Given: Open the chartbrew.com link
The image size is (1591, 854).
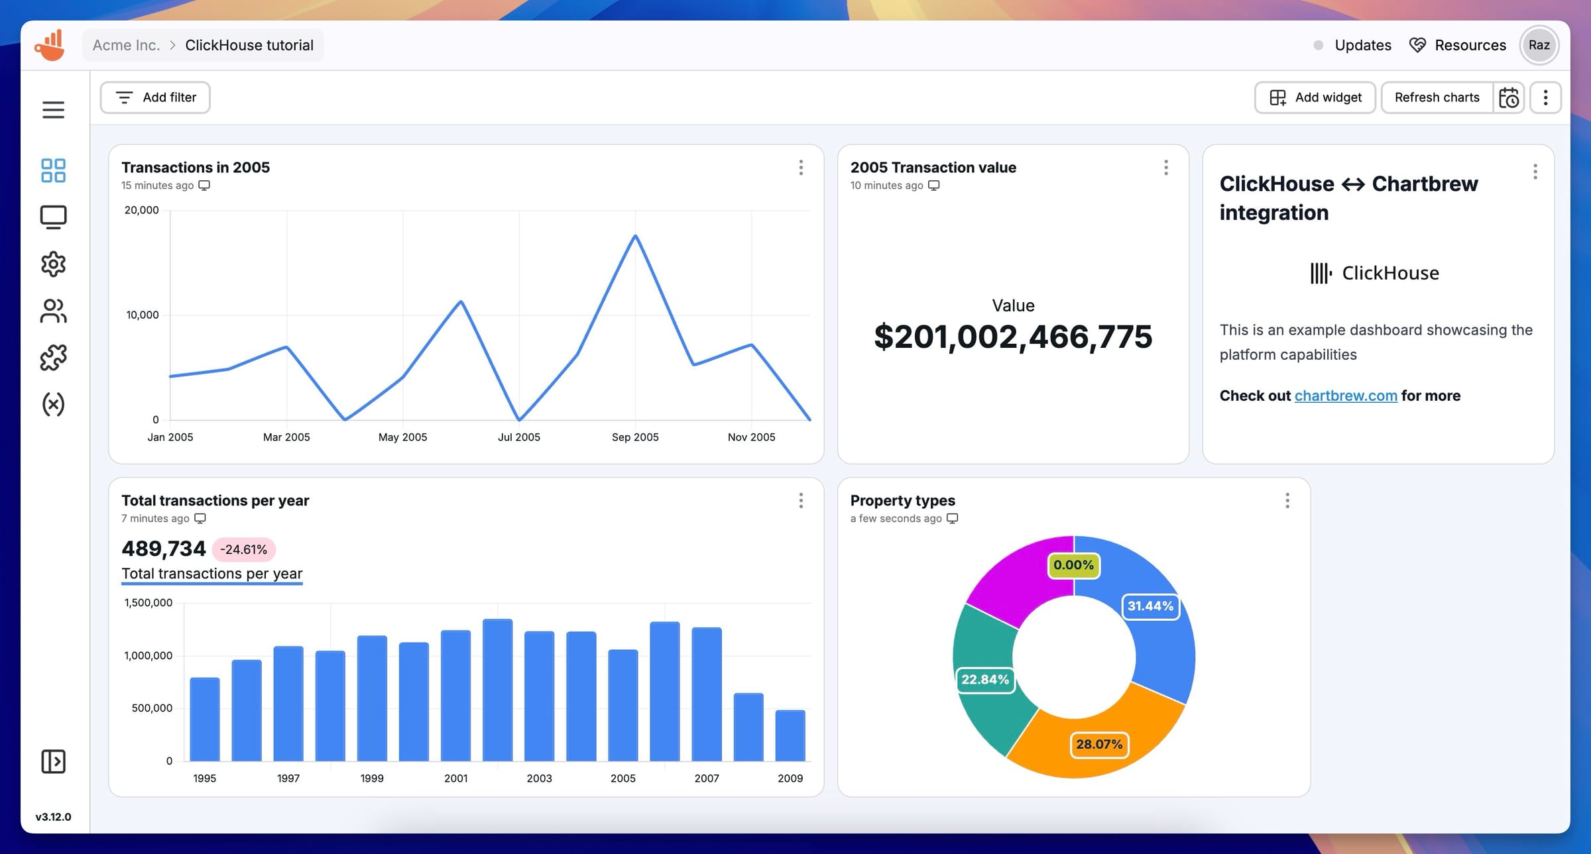Looking at the screenshot, I should pyautogui.click(x=1346, y=396).
